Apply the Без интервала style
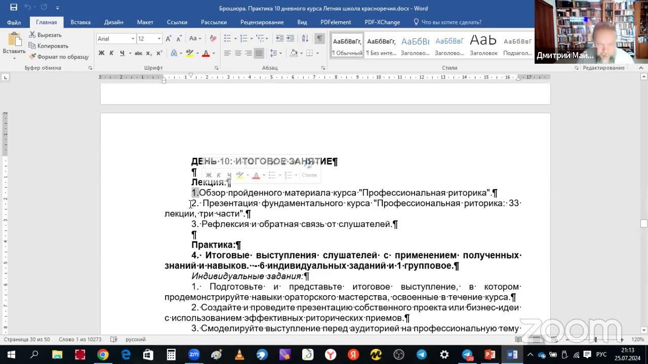Image resolution: width=648 pixels, height=364 pixels. 381,45
